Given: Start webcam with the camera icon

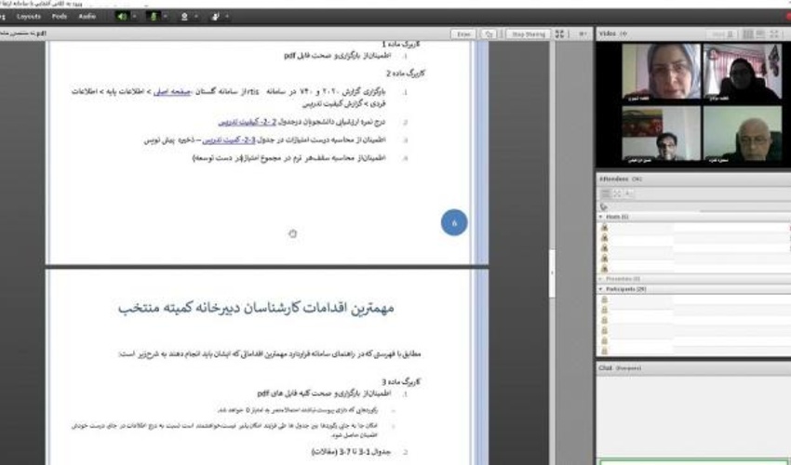Looking at the screenshot, I should 184,17.
